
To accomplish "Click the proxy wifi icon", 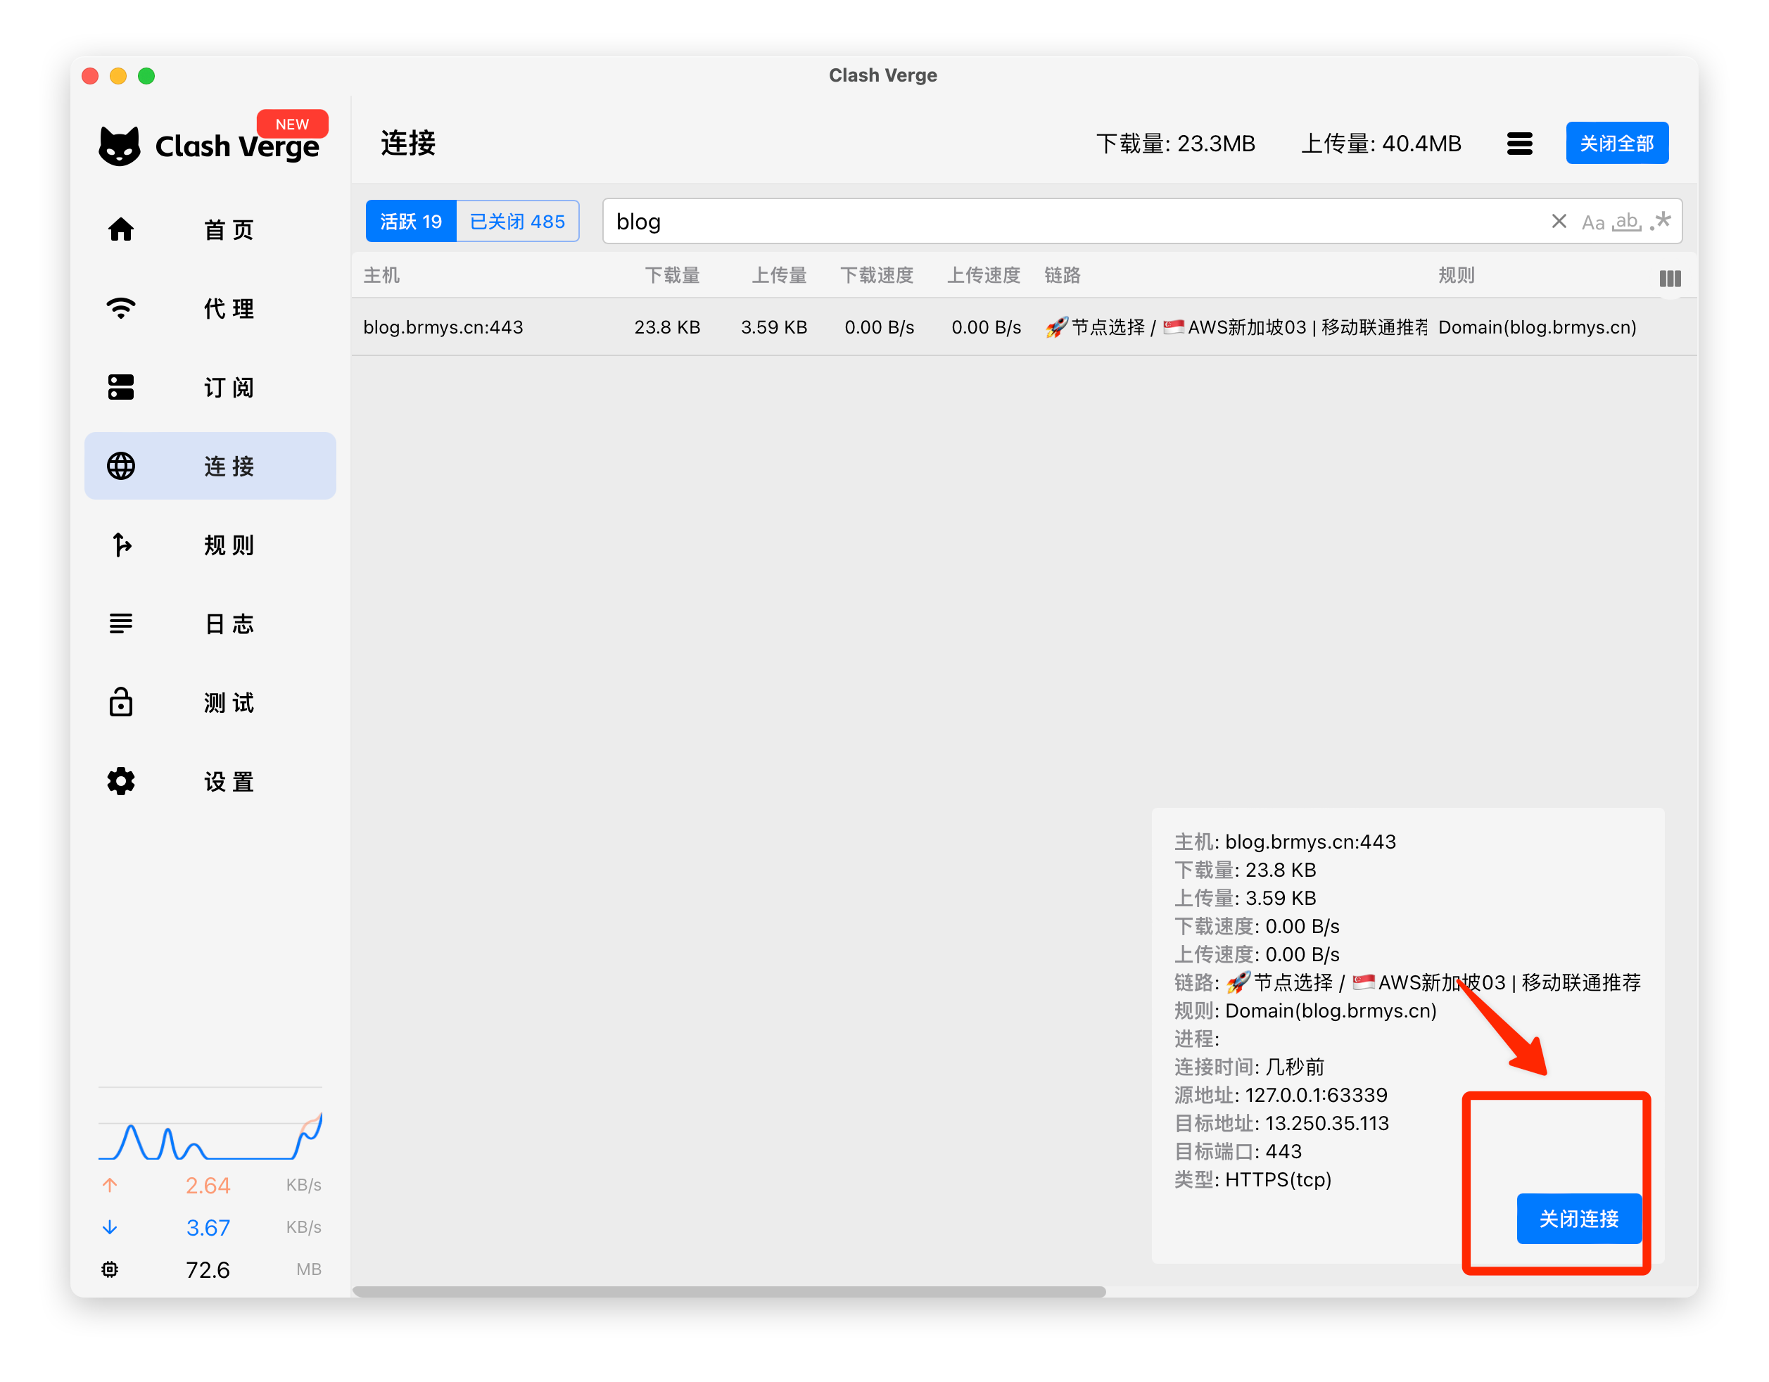I will (x=121, y=309).
